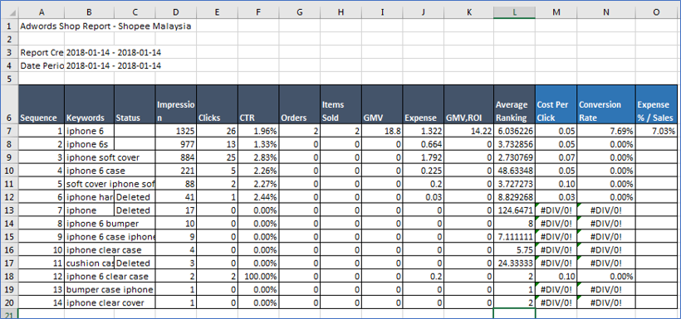Select the expense value 1.792
The width and height of the screenshot is (681, 319).
pos(423,157)
